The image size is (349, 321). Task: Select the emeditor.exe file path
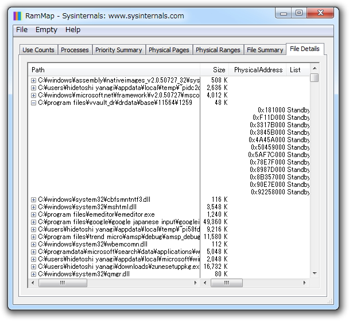click(96, 214)
